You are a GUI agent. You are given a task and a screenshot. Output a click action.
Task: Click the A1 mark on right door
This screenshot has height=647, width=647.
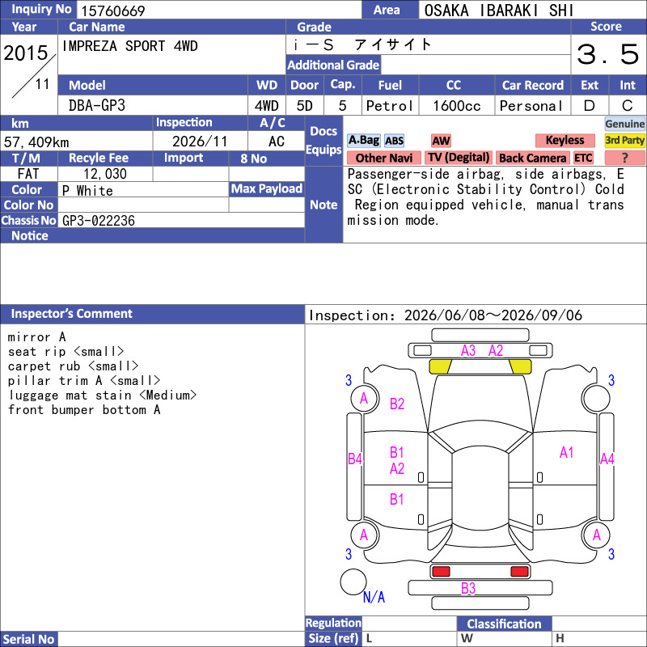click(x=567, y=453)
